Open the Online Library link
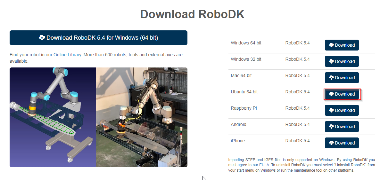Viewport: 380px width, 180px height. tap(67, 55)
